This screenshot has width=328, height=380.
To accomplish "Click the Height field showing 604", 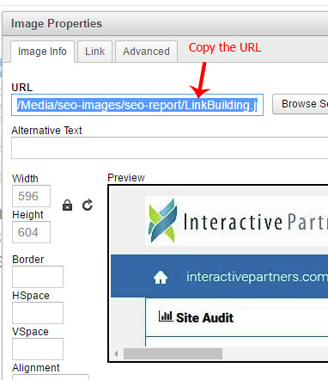I will coord(31,232).
